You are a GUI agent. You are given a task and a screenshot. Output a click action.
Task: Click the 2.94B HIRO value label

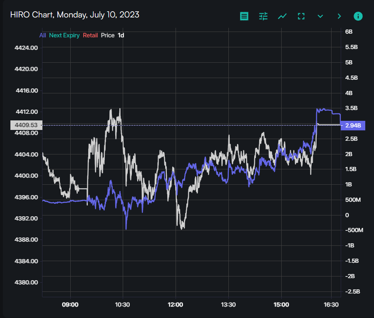353,125
